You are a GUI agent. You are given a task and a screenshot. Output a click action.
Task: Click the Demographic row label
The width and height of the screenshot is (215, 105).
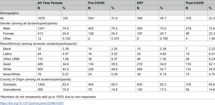[x=9, y=13]
